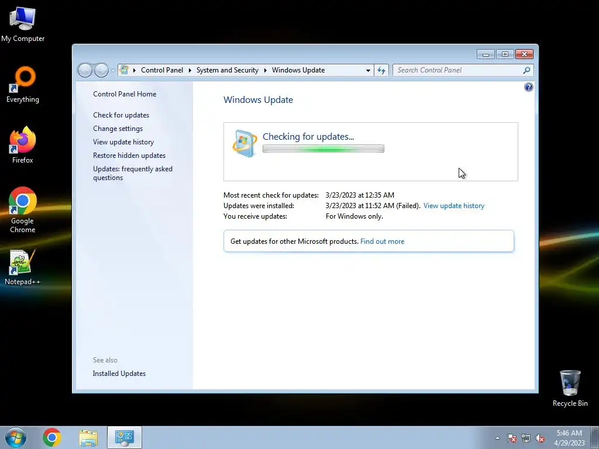This screenshot has height=449, width=599.
Task: Open Everything search desktop shortcut
Action: (x=23, y=85)
